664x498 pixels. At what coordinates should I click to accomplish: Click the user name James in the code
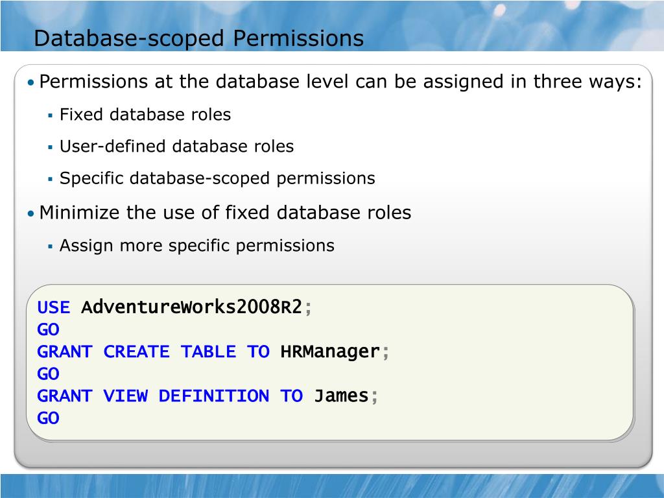point(341,396)
